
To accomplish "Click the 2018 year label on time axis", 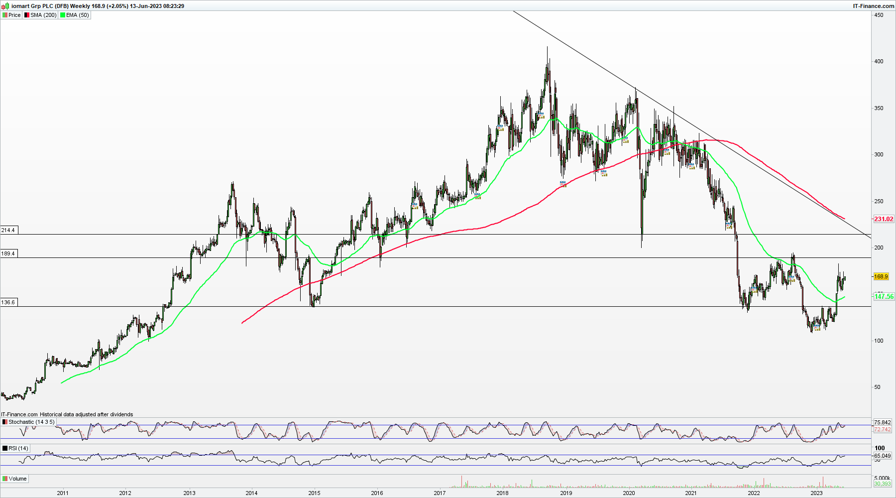I will pos(503,493).
